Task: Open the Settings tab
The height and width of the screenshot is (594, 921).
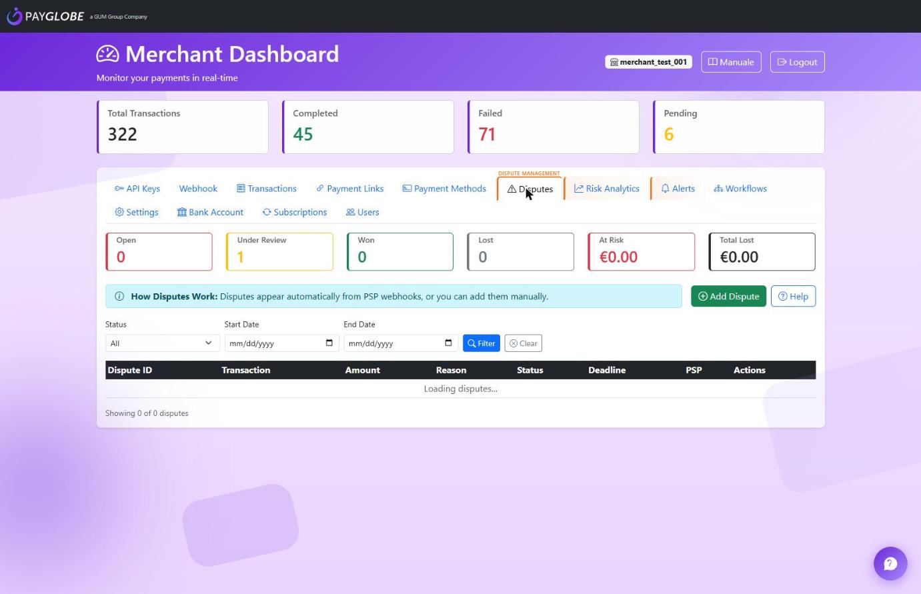Action: [x=137, y=212]
